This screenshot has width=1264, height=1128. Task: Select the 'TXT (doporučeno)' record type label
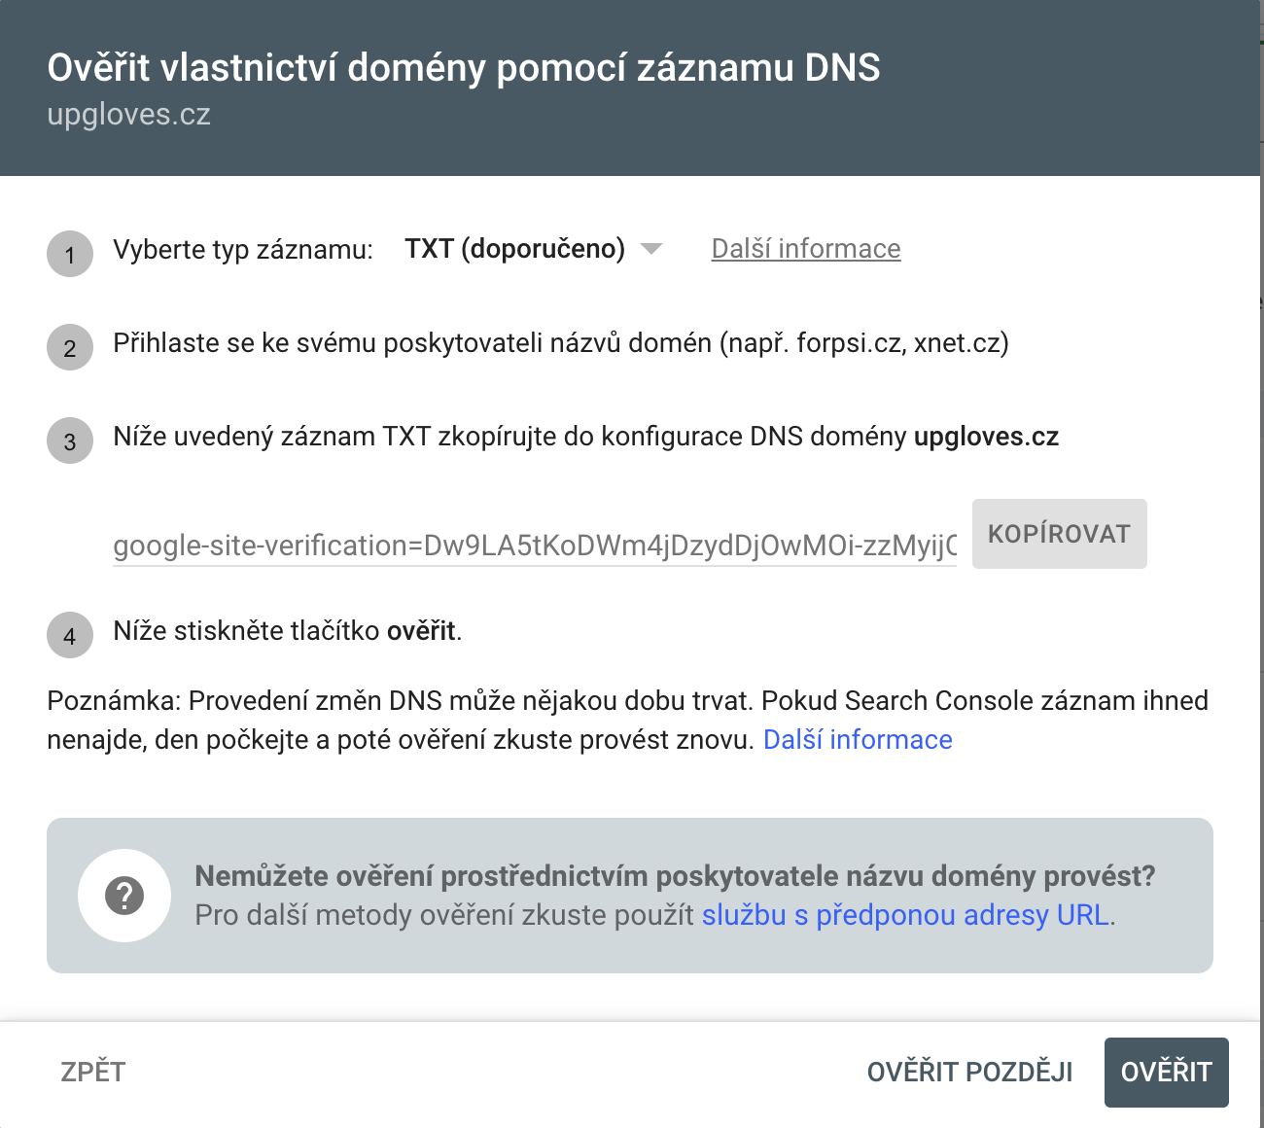coord(514,249)
